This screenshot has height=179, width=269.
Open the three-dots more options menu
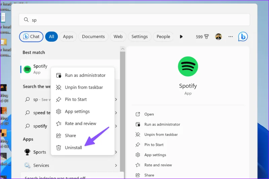pos(231,37)
